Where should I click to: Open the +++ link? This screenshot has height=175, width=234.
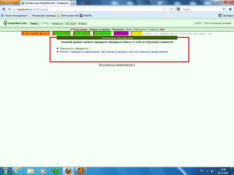tap(156, 34)
